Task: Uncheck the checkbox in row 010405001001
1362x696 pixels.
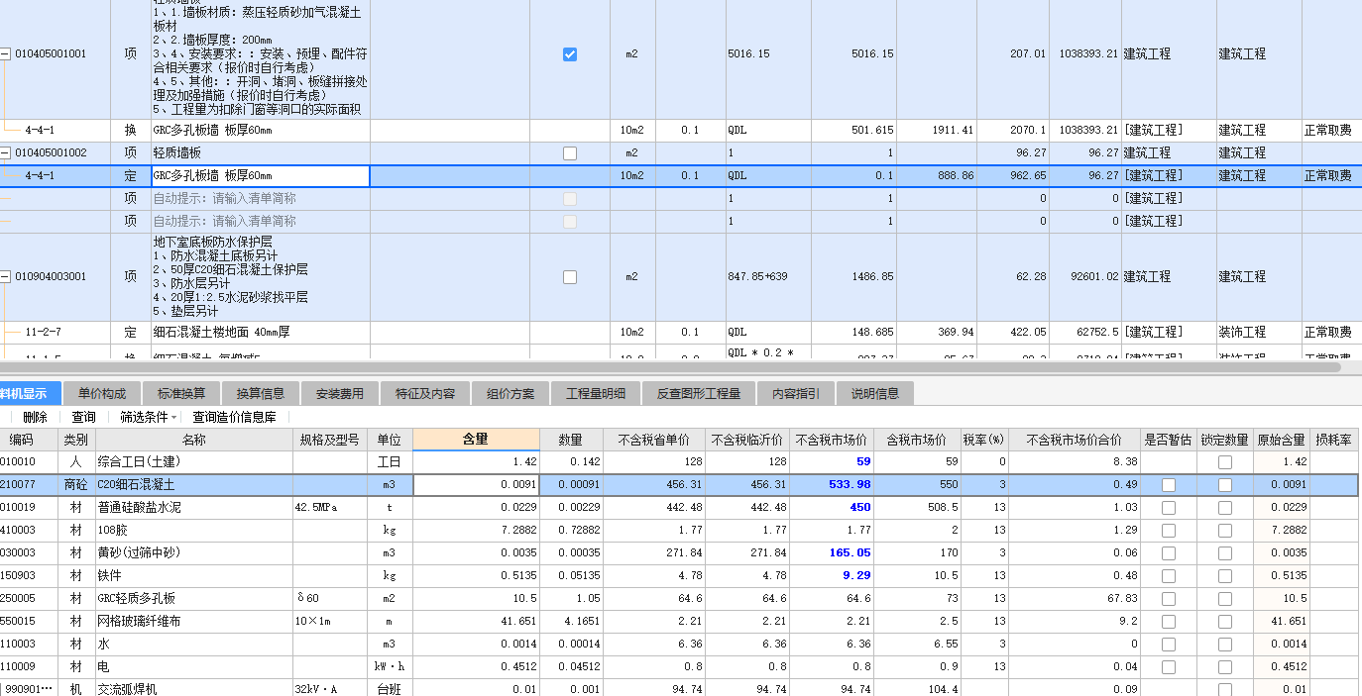Action: tap(569, 54)
